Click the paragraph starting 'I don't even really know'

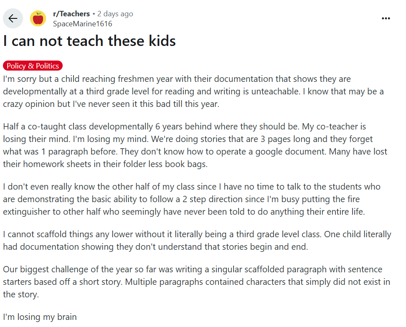point(192,199)
